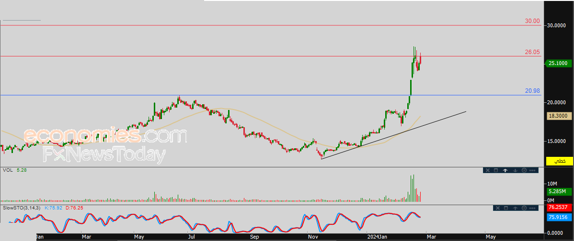Close the SlowSTO indicator panel

[497, 208]
